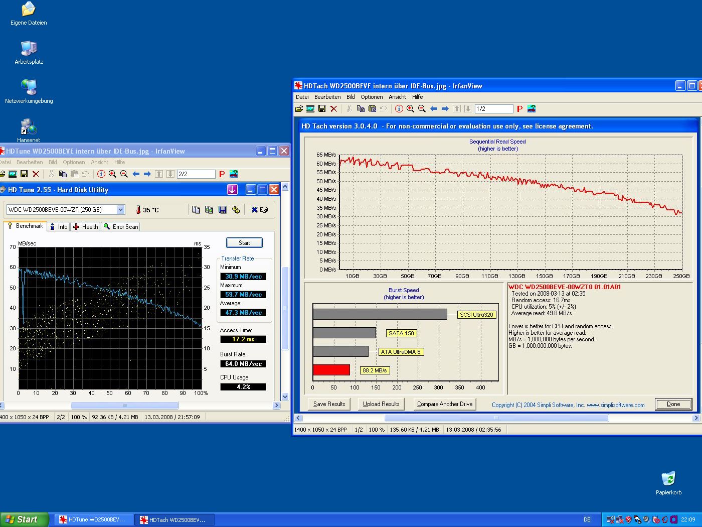
Task: Click the red P icon in HDTach window
Action: tap(519, 109)
